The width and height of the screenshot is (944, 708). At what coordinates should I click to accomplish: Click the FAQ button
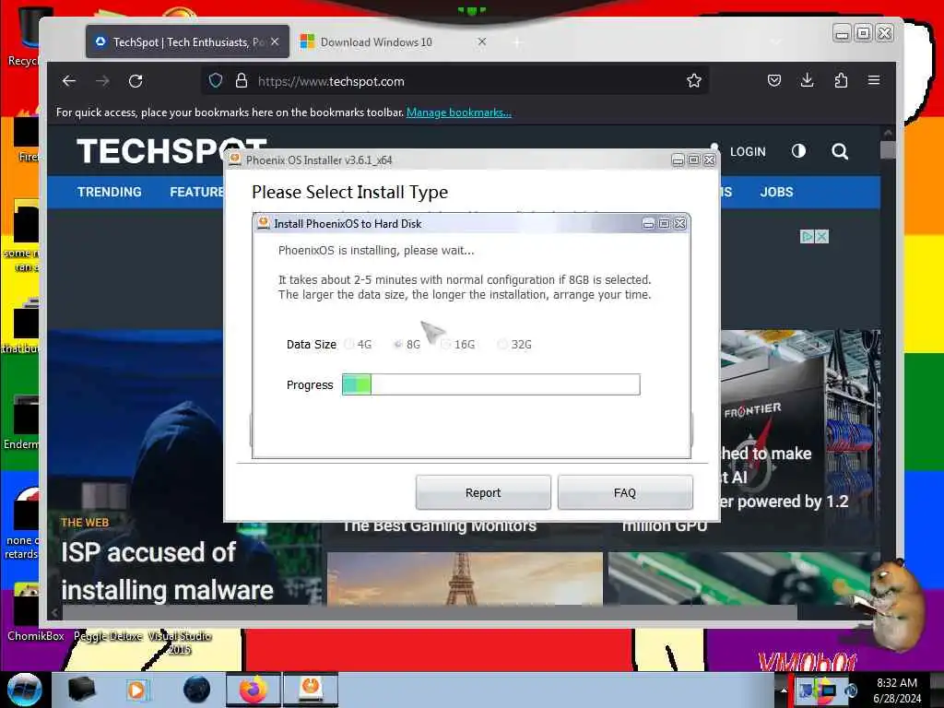coord(625,492)
